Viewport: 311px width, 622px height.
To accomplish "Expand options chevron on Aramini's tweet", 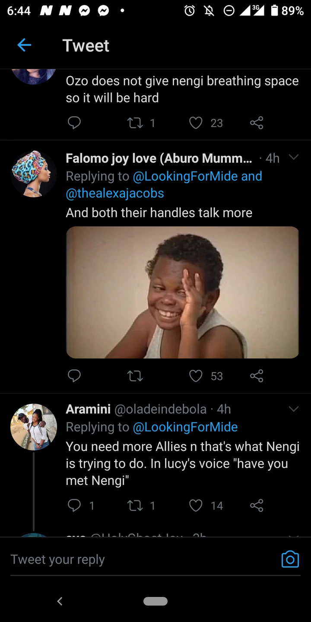I will tap(294, 409).
